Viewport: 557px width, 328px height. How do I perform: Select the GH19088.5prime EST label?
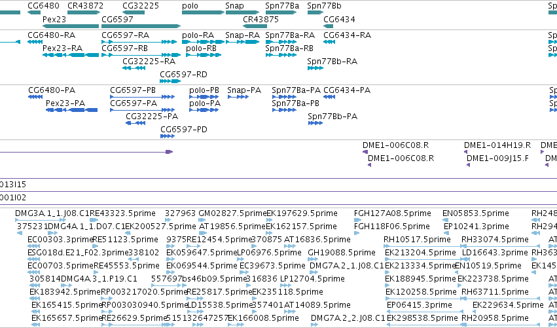tap(342, 253)
